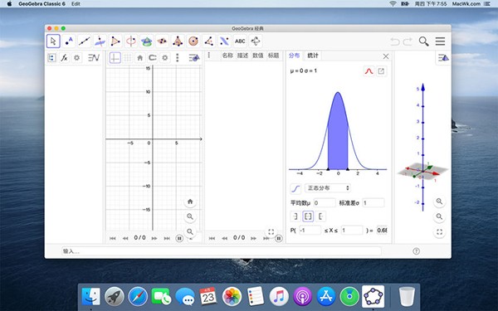
Task: Switch to the 统计 tab
Action: click(x=313, y=56)
